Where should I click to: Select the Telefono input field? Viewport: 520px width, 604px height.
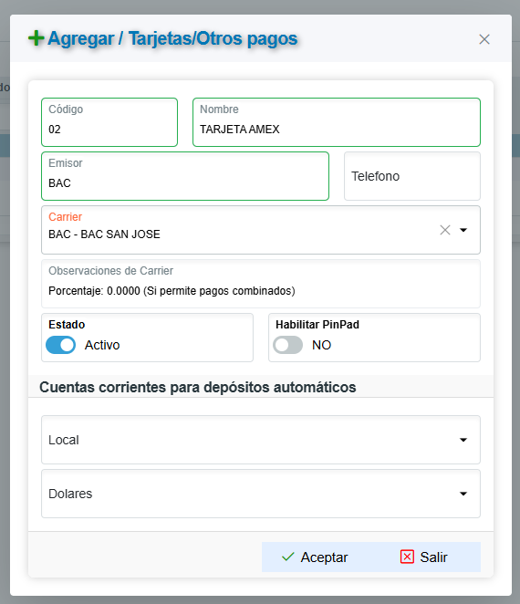pos(412,176)
